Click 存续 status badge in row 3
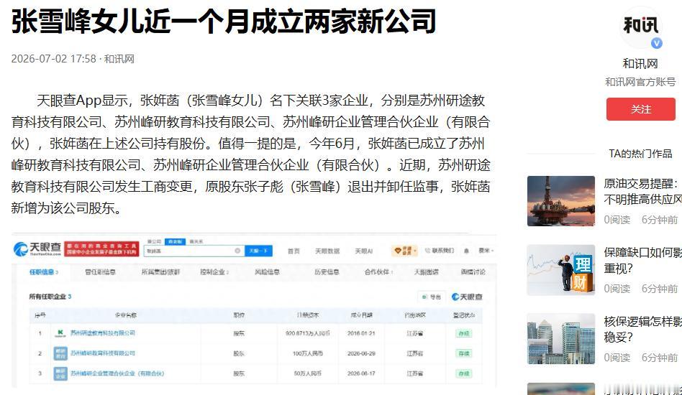The height and width of the screenshot is (395, 682). click(464, 373)
